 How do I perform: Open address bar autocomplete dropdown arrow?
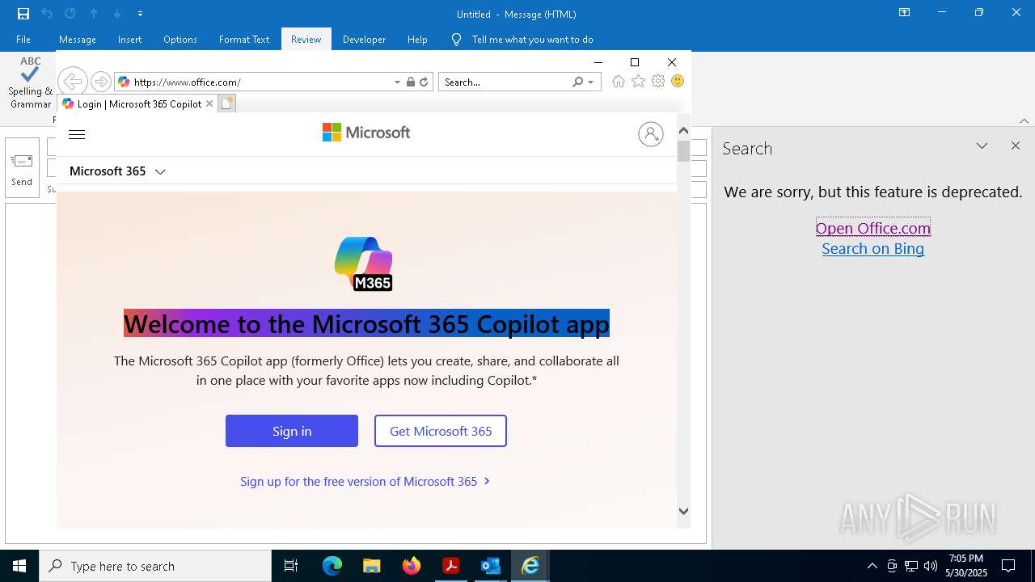pos(397,82)
